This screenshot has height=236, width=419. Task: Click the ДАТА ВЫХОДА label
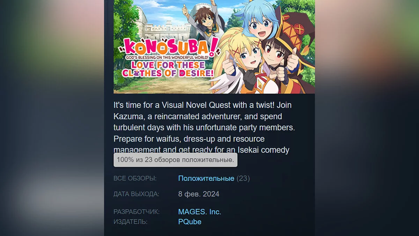point(136,194)
